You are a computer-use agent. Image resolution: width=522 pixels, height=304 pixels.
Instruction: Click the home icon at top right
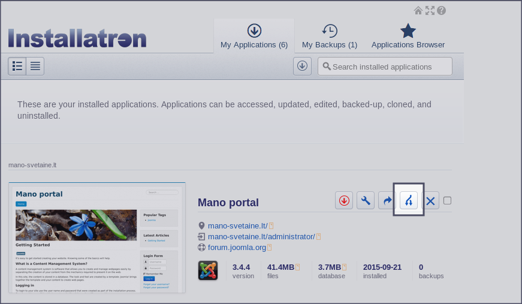(x=418, y=11)
